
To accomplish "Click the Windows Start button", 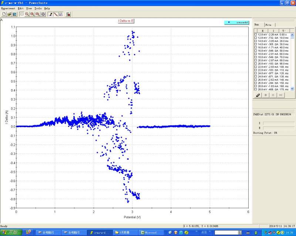I will tap(10, 232).
